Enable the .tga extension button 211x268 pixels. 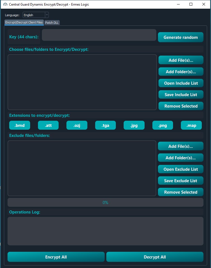pyautogui.click(x=106, y=125)
